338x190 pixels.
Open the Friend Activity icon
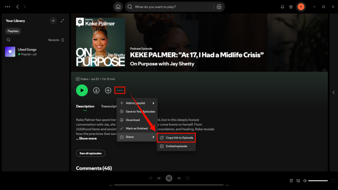click(x=291, y=7)
